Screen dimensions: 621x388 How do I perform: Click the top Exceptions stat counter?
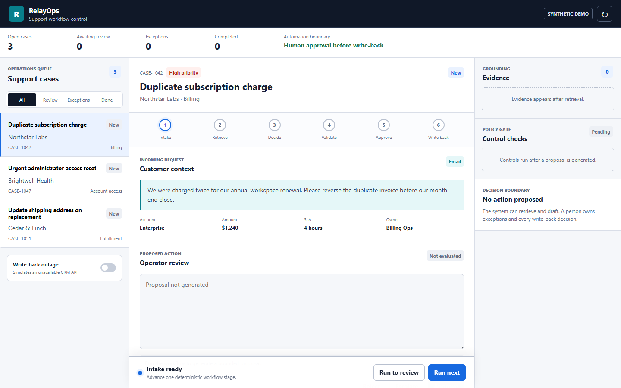pyautogui.click(x=172, y=42)
